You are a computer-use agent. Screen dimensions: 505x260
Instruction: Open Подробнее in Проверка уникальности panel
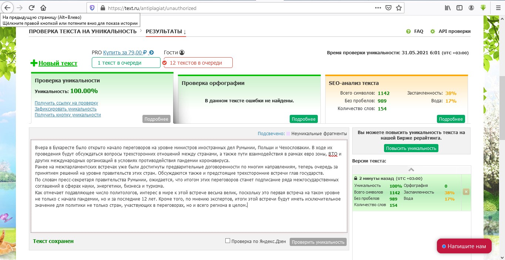(x=156, y=119)
